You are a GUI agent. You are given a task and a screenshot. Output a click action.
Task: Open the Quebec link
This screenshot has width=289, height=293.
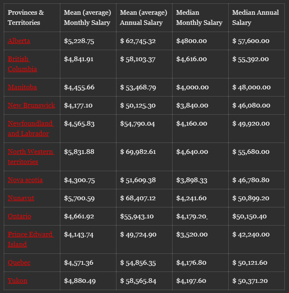coord(19,263)
